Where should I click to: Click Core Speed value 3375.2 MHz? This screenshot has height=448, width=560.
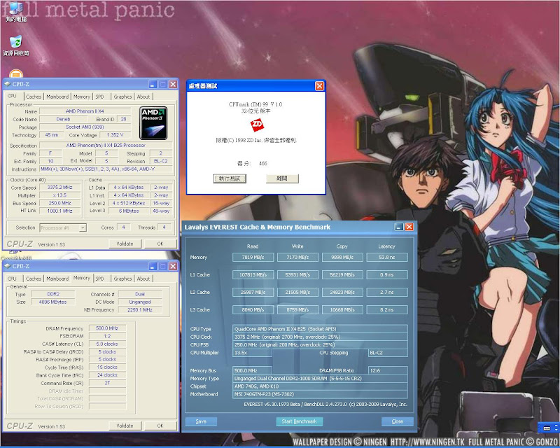(60, 187)
